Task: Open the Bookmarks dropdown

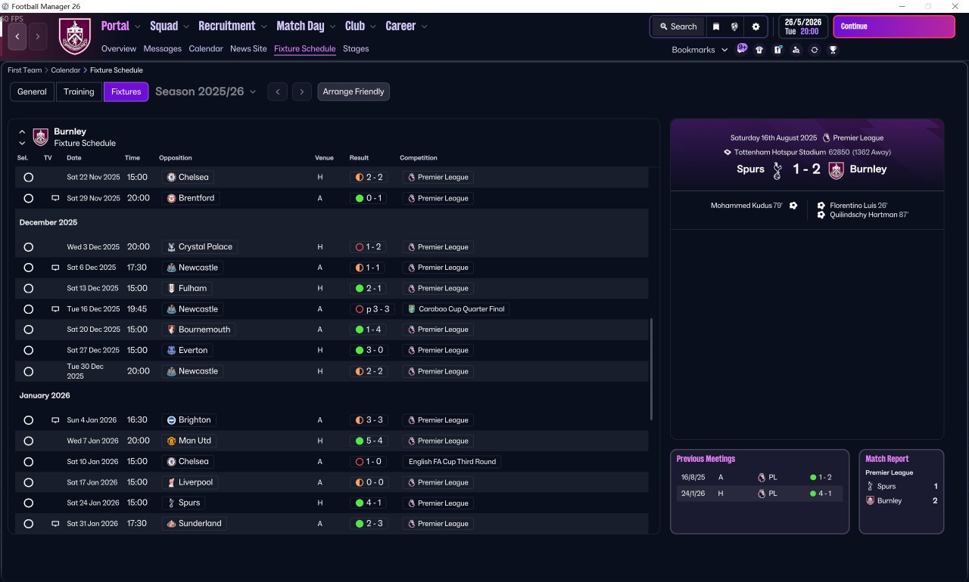Action: click(699, 50)
